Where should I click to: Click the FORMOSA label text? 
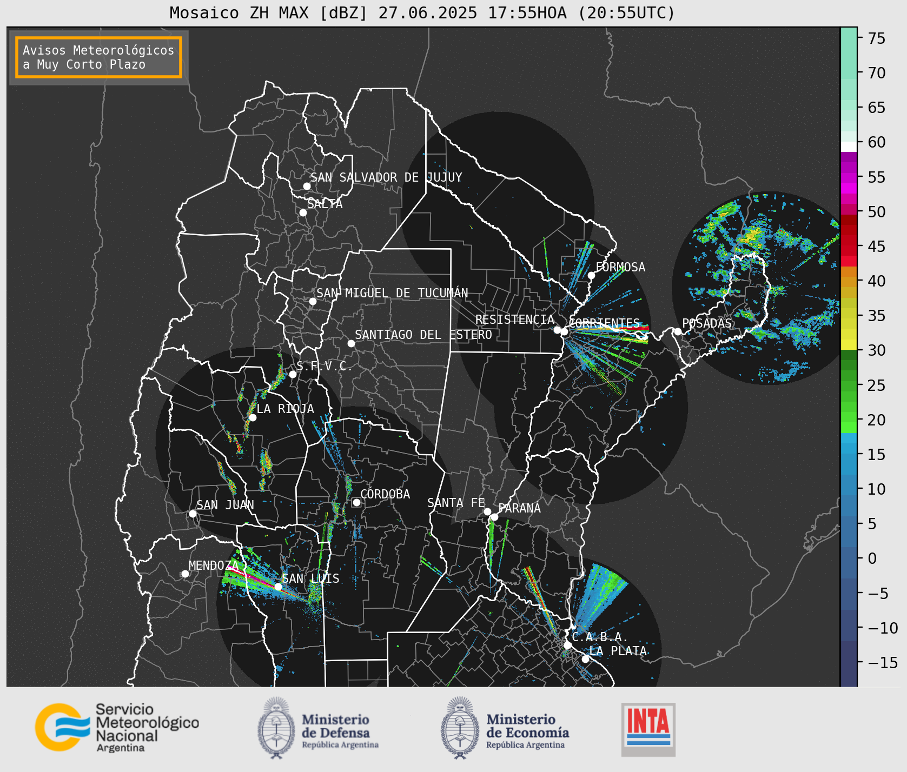point(620,267)
